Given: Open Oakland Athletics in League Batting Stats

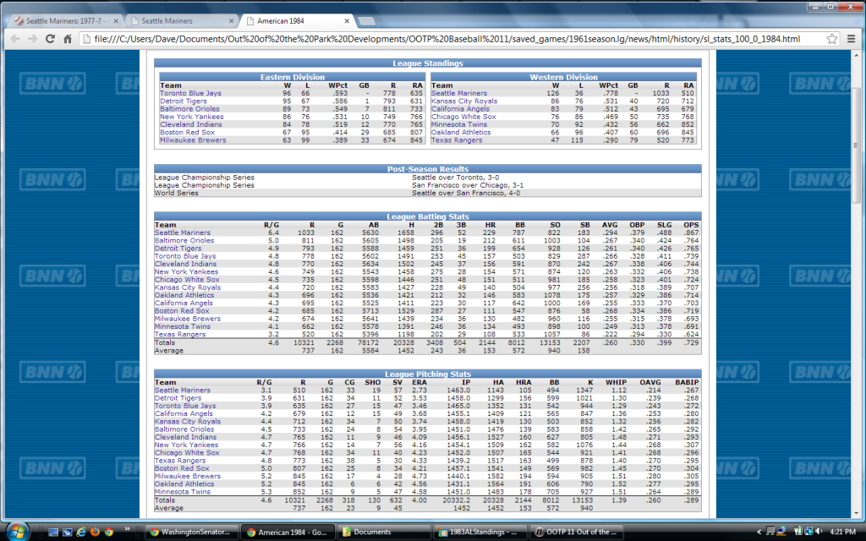Looking at the screenshot, I should point(184,295).
